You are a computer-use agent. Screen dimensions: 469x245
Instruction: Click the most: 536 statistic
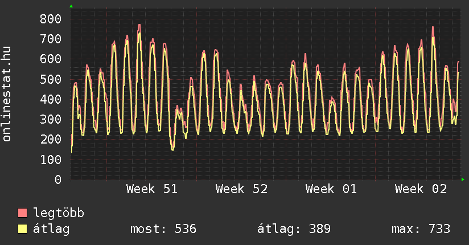(x=163, y=229)
